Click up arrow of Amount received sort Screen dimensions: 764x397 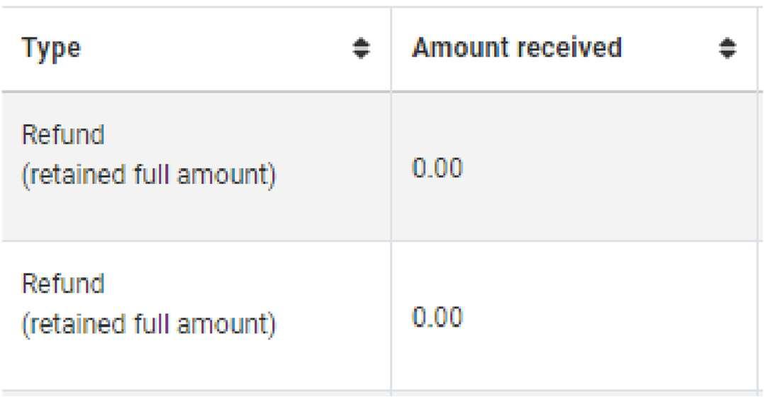pyautogui.click(x=727, y=43)
